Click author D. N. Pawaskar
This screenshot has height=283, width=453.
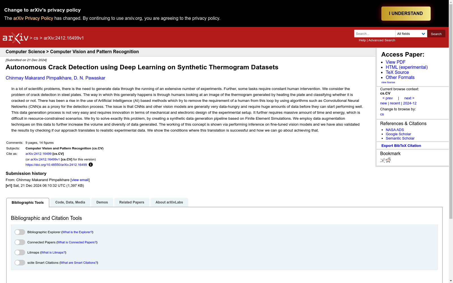(89, 78)
